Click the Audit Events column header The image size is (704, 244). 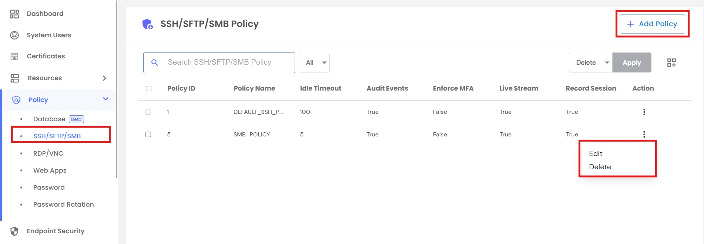387,88
